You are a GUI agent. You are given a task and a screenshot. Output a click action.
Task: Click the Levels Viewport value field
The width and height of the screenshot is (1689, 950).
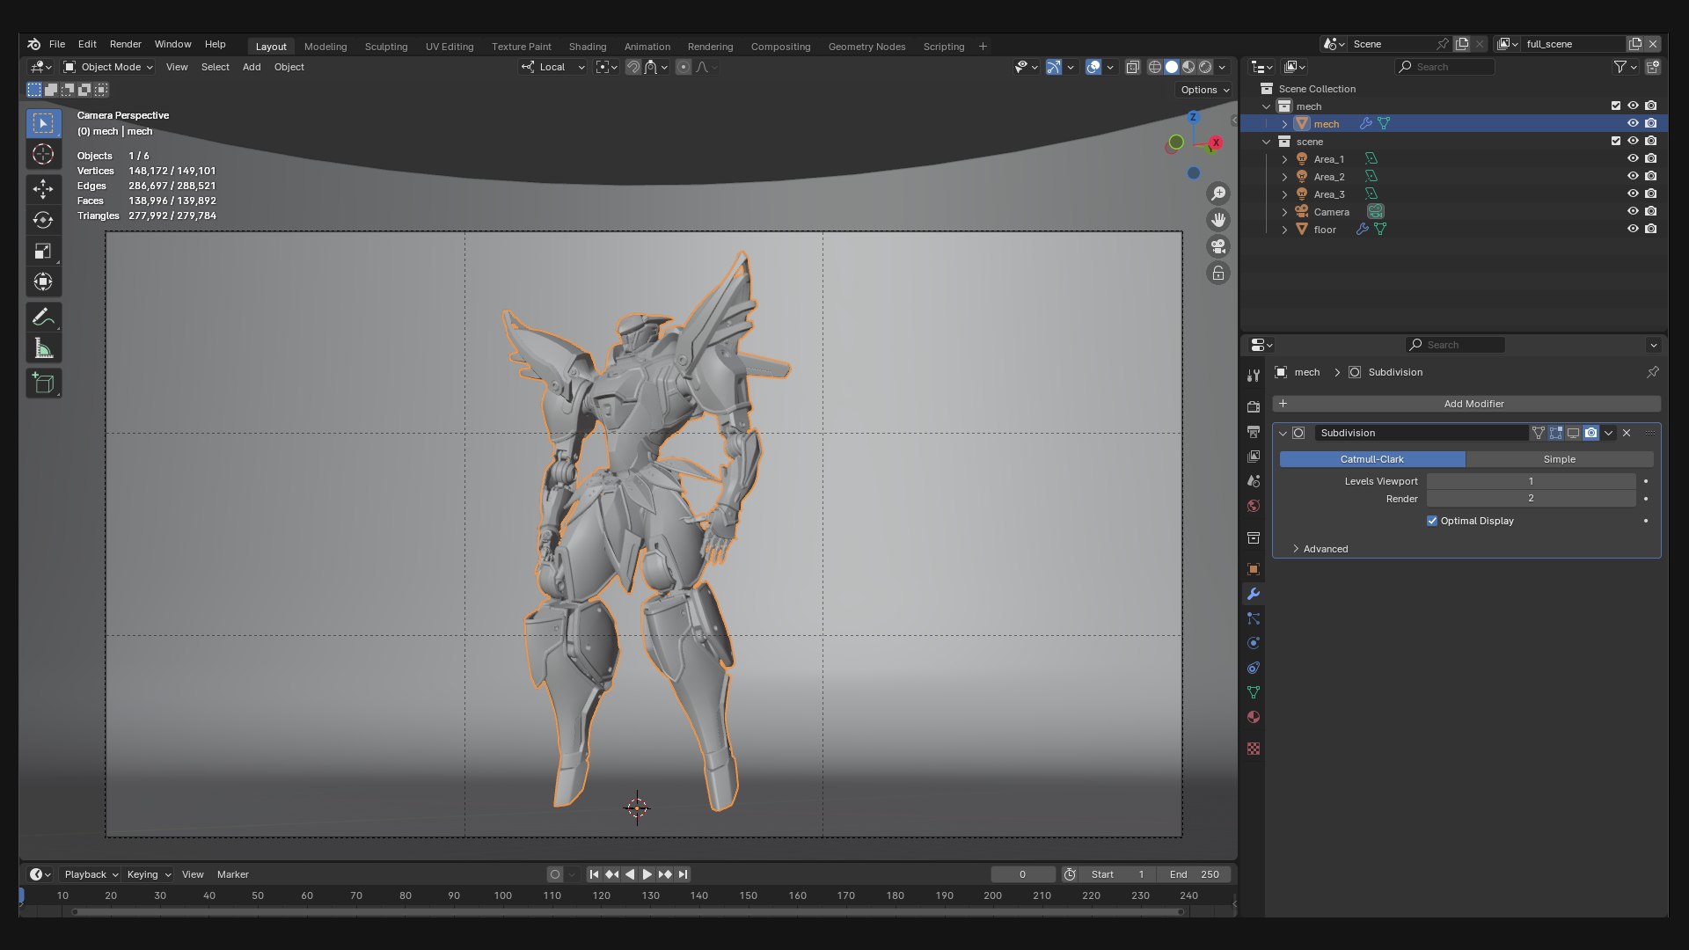pyautogui.click(x=1531, y=481)
